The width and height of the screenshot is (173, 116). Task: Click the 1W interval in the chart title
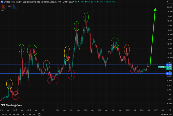[x=60, y=2]
